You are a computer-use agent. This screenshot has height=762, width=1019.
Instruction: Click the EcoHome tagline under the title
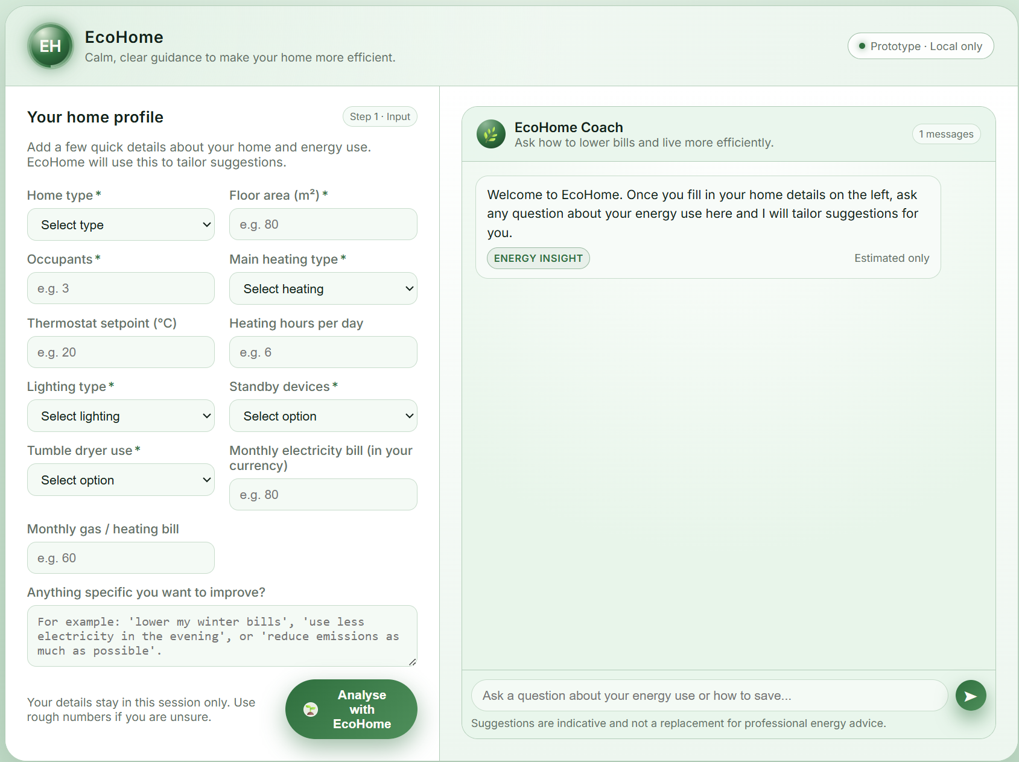(x=240, y=57)
